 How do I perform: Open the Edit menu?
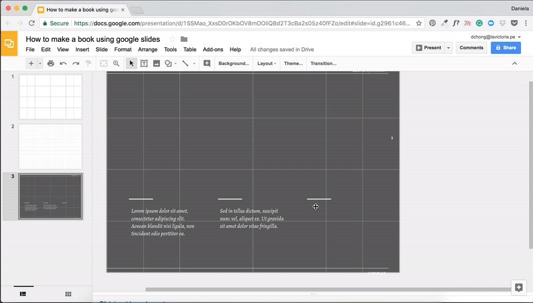[x=46, y=49]
